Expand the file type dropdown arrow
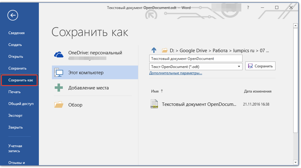This screenshot has height=168, width=301. 239,66
